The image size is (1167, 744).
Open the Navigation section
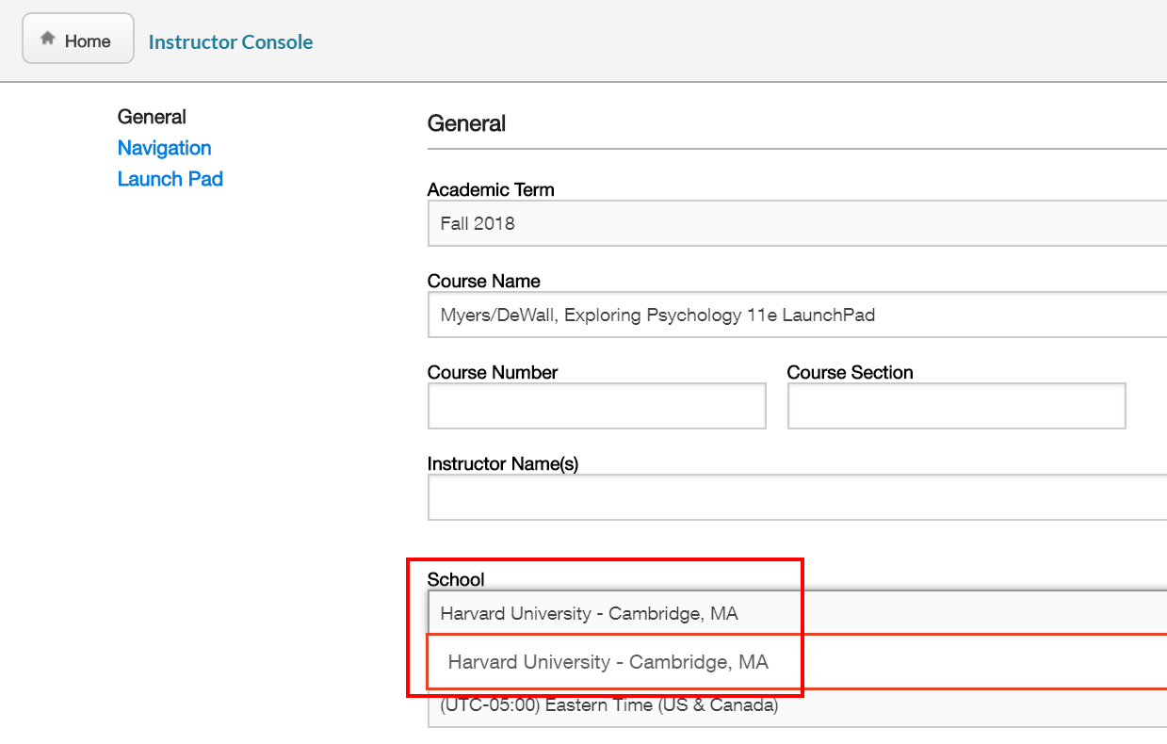click(x=164, y=148)
